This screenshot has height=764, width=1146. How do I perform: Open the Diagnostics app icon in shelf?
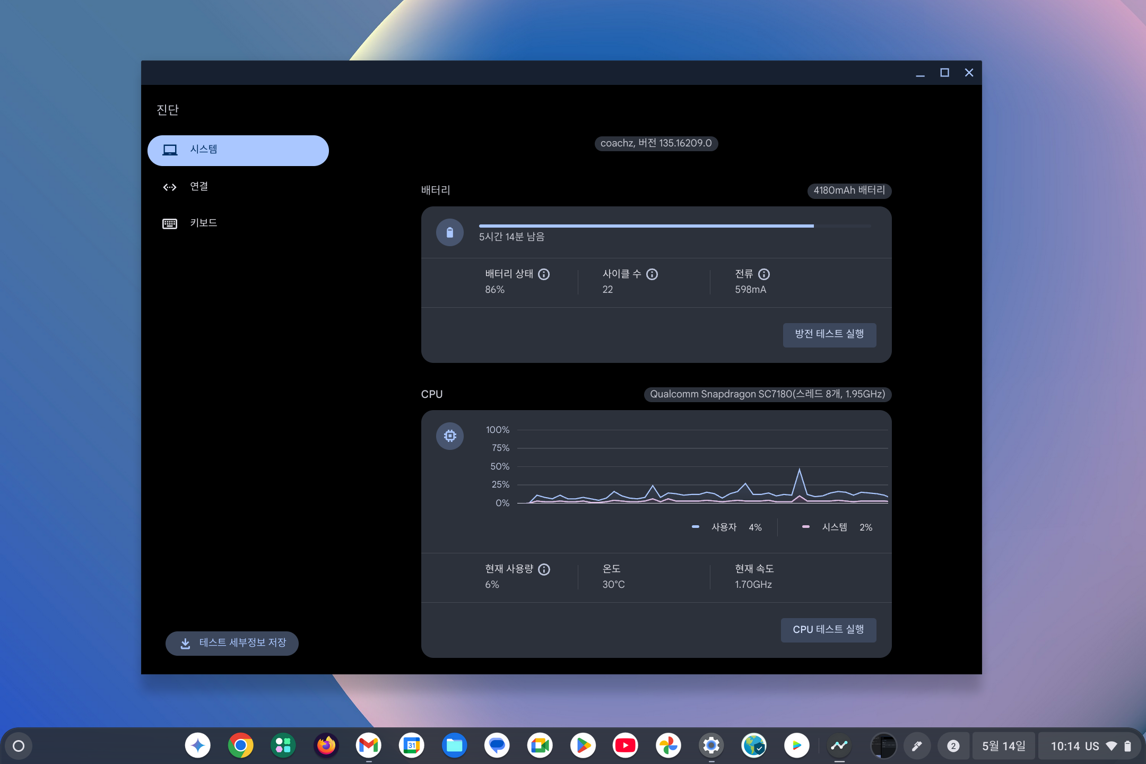click(839, 746)
